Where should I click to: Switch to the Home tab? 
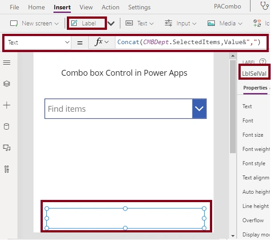[x=37, y=7]
